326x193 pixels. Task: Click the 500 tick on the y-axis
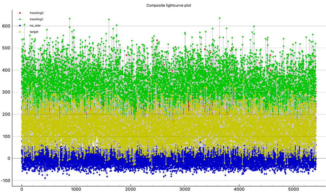pos(5,48)
